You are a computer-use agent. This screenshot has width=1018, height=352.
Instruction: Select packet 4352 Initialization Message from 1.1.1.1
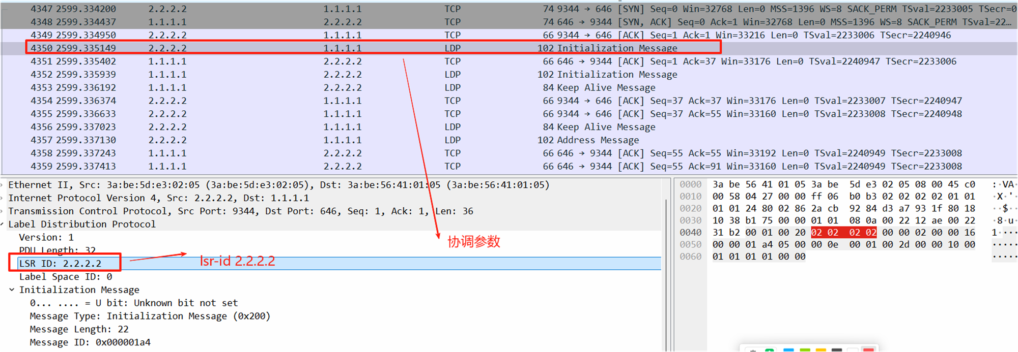[509, 75]
